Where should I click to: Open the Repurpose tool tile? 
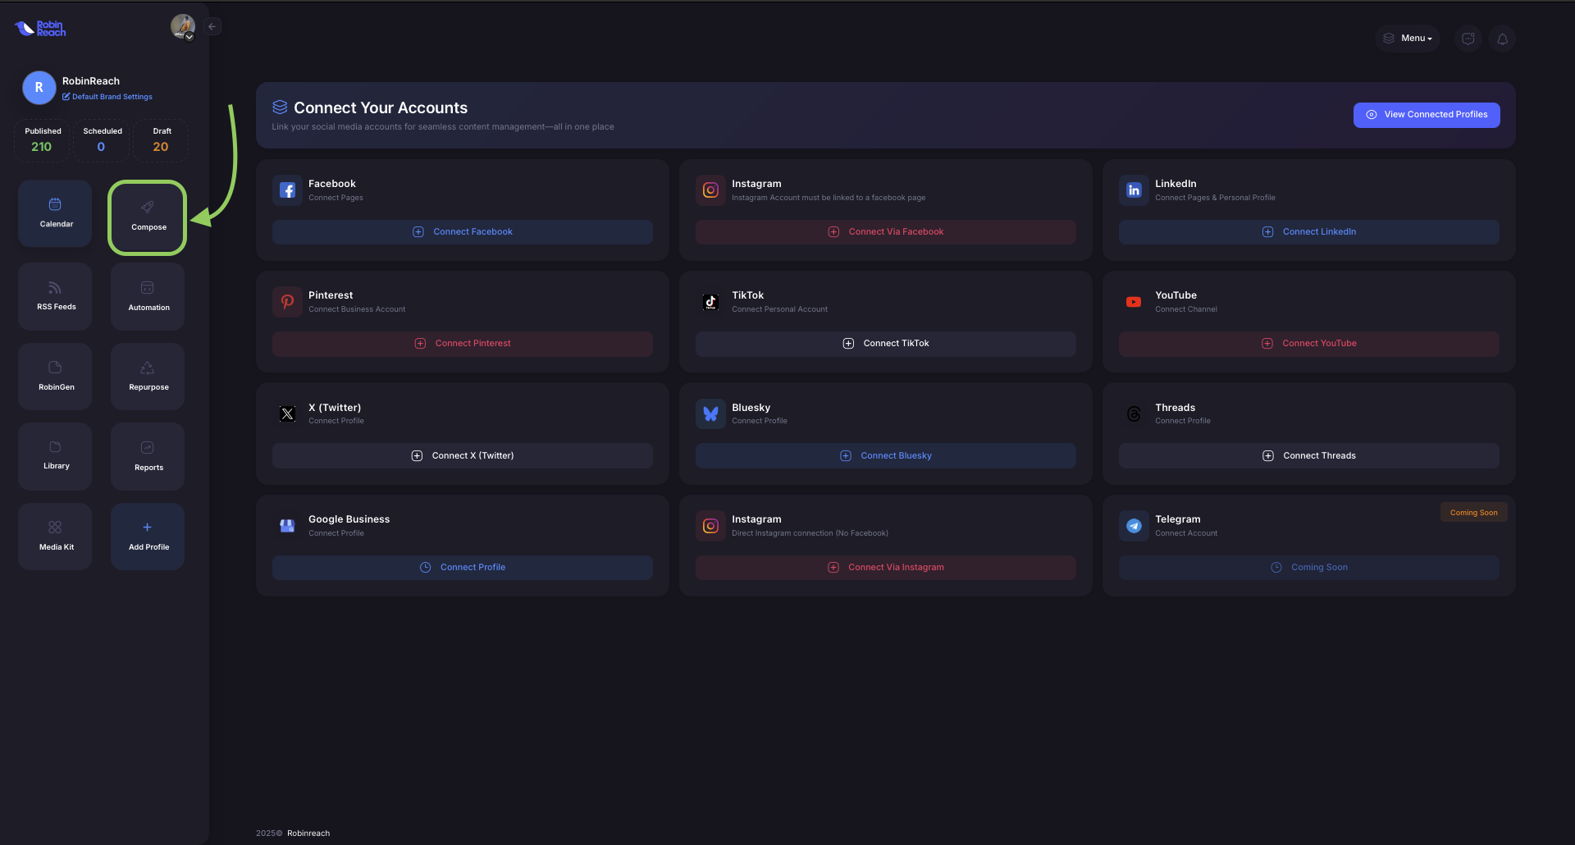click(148, 376)
